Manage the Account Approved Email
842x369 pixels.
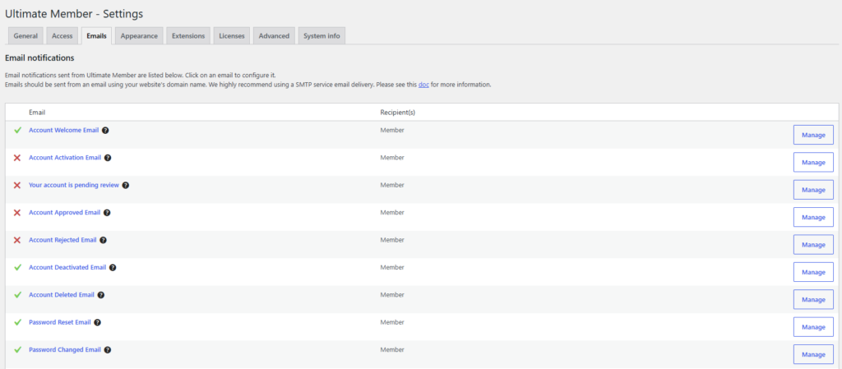click(813, 217)
